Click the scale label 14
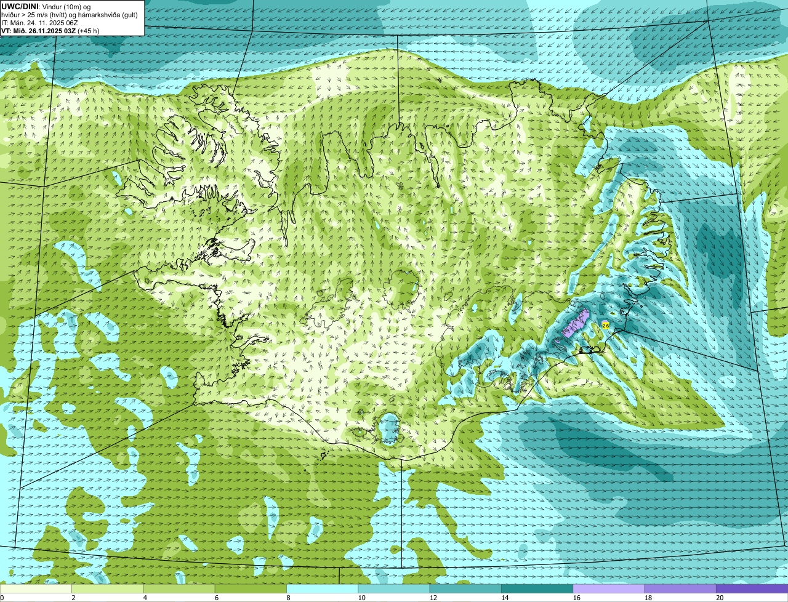 tap(505, 598)
